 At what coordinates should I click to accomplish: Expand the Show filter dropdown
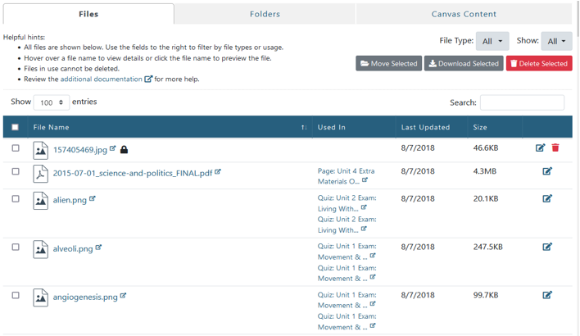click(x=556, y=41)
